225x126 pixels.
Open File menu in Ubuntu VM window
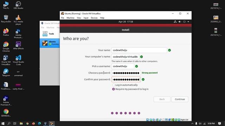click(63, 18)
